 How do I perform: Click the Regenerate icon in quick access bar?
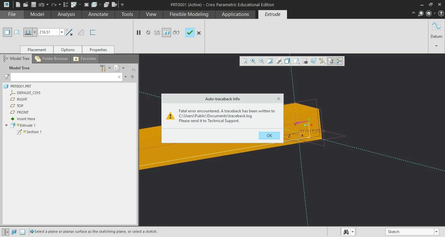pyautogui.click(x=66, y=5)
